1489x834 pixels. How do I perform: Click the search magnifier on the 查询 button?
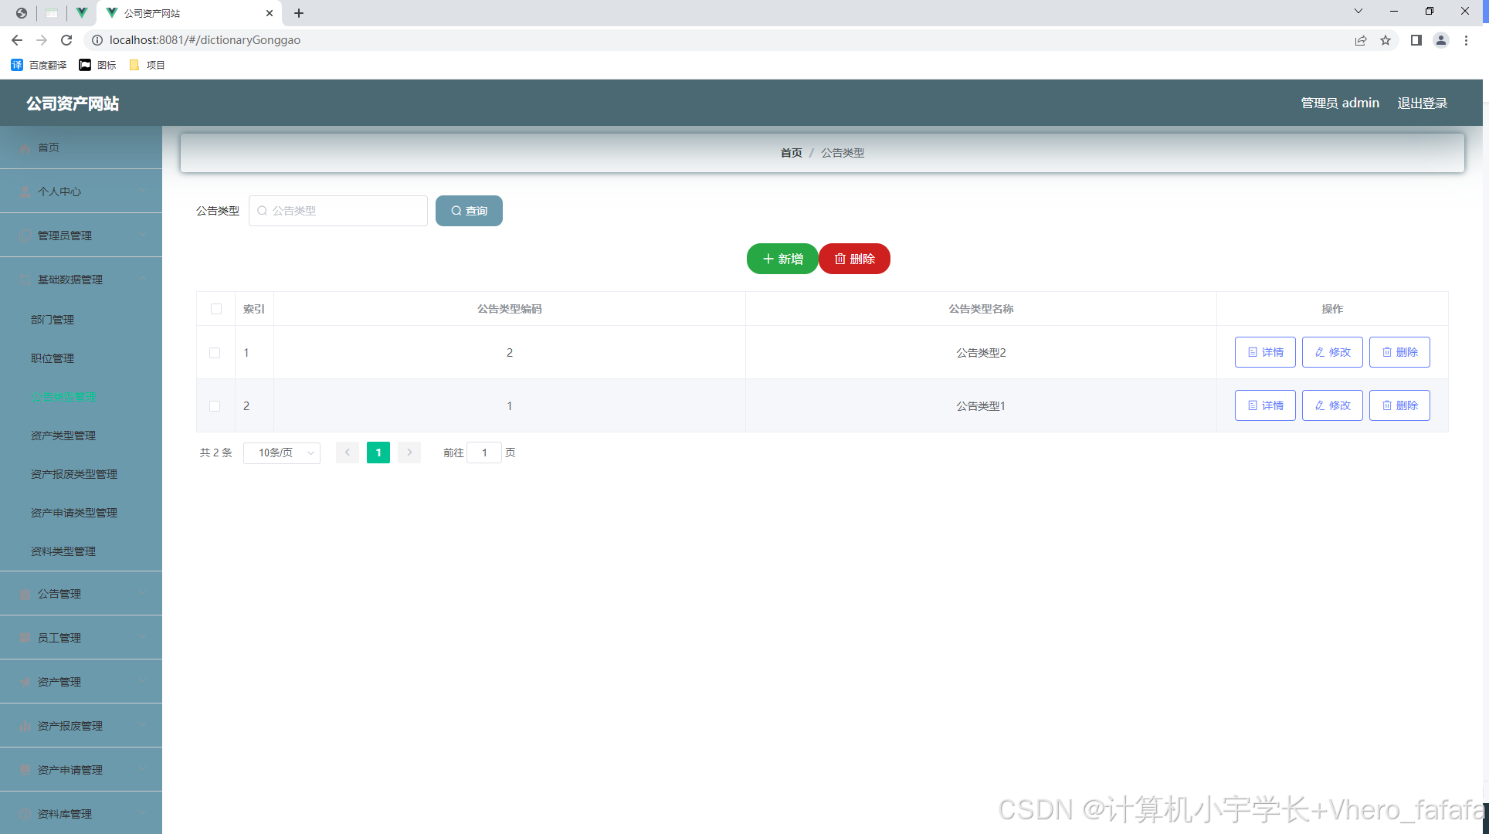point(456,211)
